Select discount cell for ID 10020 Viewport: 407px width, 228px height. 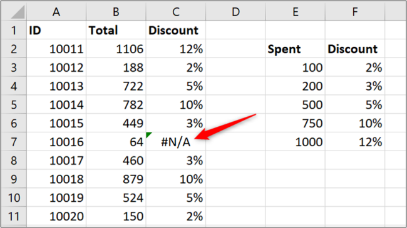coord(176,216)
